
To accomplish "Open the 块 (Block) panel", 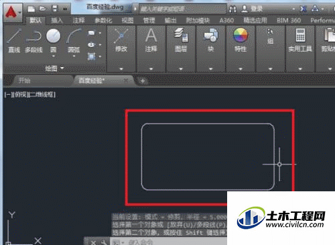I will coord(211,40).
